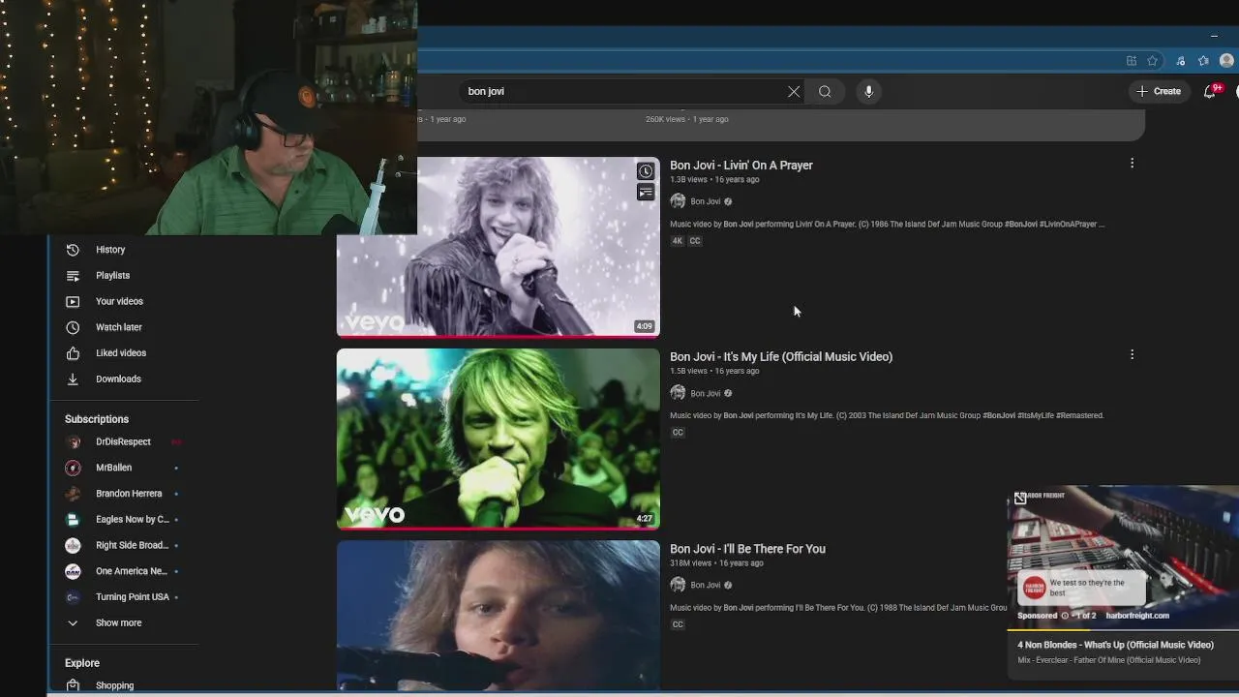Click harborfreight.com link in the miniplayer ad
This screenshot has height=697, width=1239.
(1137, 616)
